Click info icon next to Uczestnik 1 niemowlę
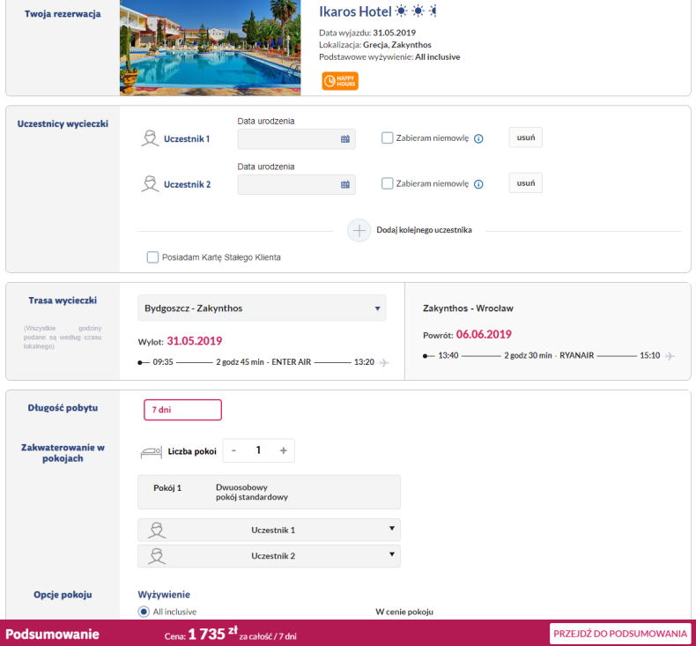Viewport: 696px width, 646px height. pos(478,139)
